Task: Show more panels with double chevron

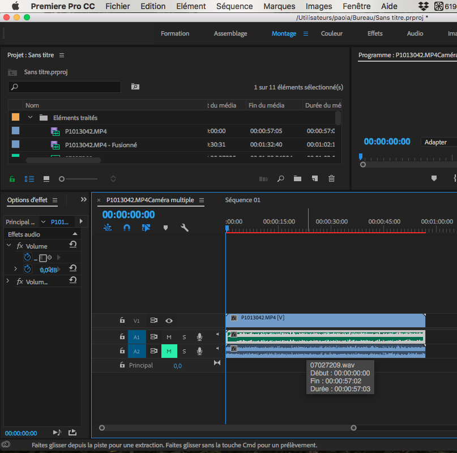Action: (x=84, y=199)
